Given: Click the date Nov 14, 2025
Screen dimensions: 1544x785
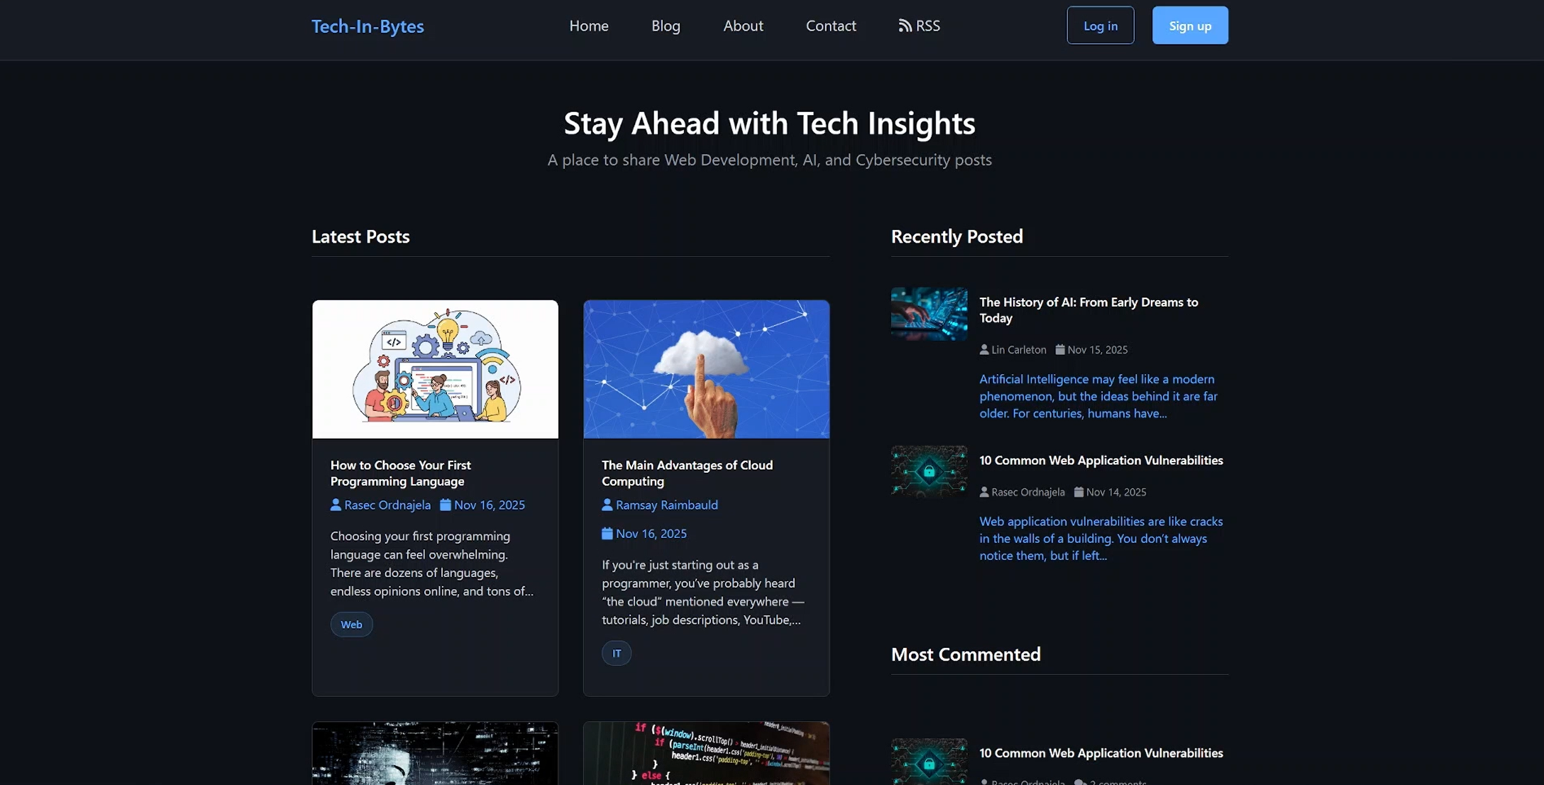Looking at the screenshot, I should (x=1116, y=492).
